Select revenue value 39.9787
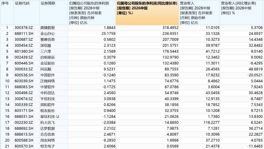 (212, 46)
